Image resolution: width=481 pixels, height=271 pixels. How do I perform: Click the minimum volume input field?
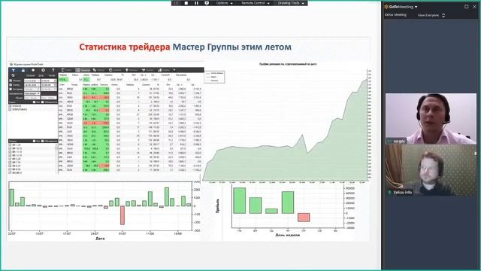point(32,98)
